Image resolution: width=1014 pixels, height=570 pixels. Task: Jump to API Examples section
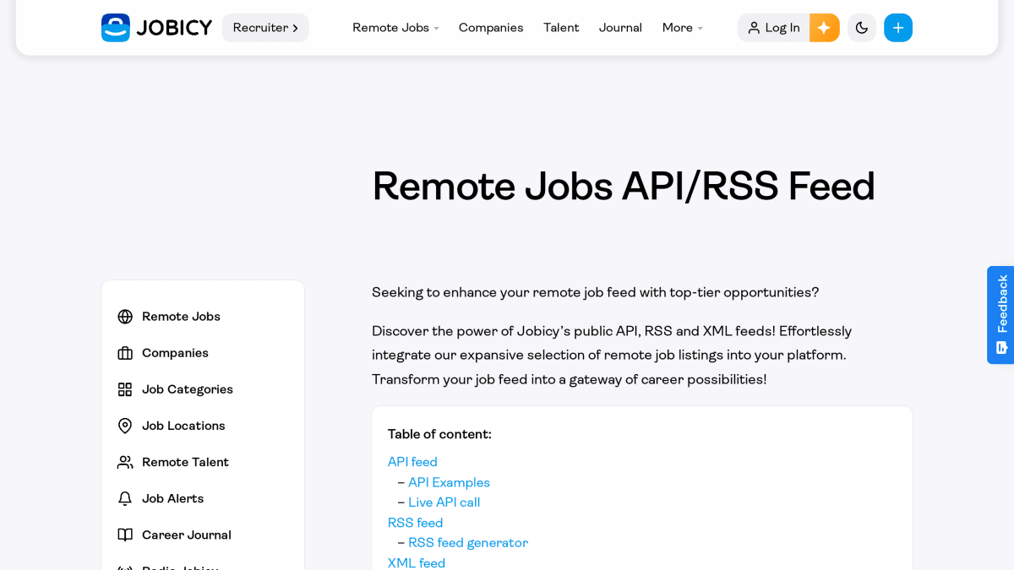tap(449, 482)
